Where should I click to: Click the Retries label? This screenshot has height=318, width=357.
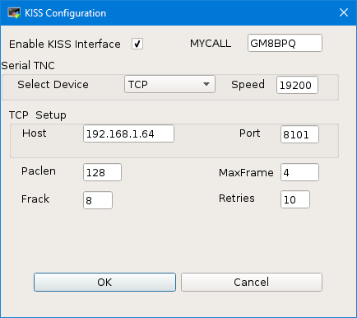tap(237, 199)
